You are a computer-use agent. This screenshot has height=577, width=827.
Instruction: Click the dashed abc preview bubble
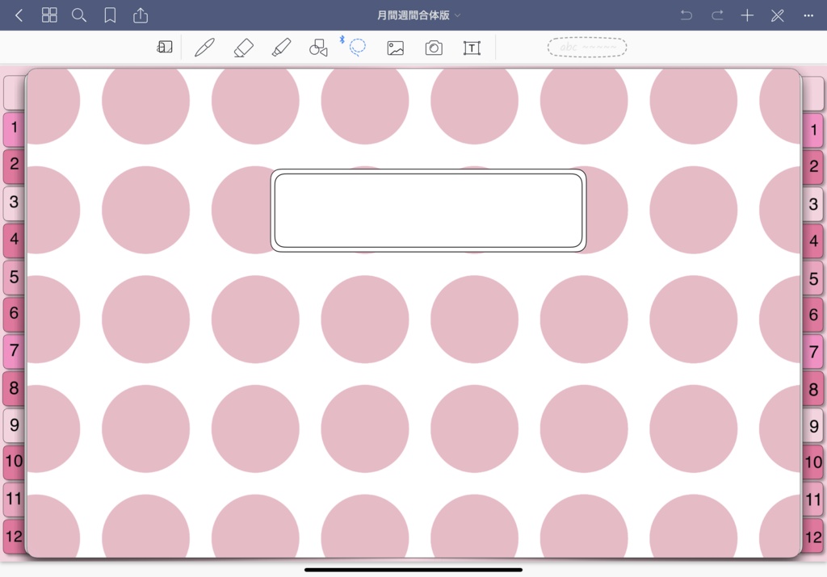(587, 47)
